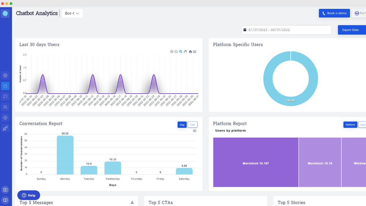The height and width of the screenshot is (206, 366).
Task: Select the rocket launch icon in sidebar
Action: click(5, 128)
